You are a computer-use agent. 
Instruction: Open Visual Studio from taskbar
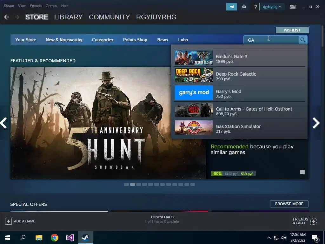70,238
